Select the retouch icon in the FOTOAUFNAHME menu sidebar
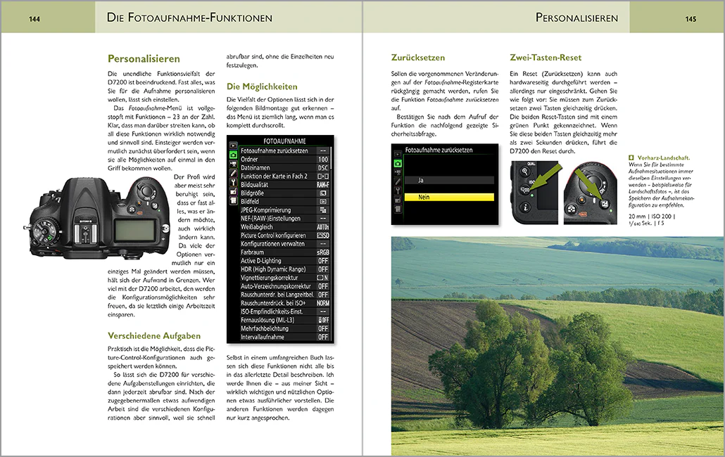This screenshot has width=725, height=457. [233, 191]
